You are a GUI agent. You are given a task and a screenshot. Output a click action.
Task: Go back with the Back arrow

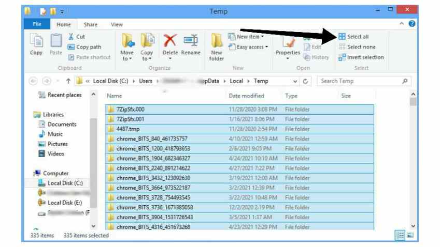click(33, 81)
